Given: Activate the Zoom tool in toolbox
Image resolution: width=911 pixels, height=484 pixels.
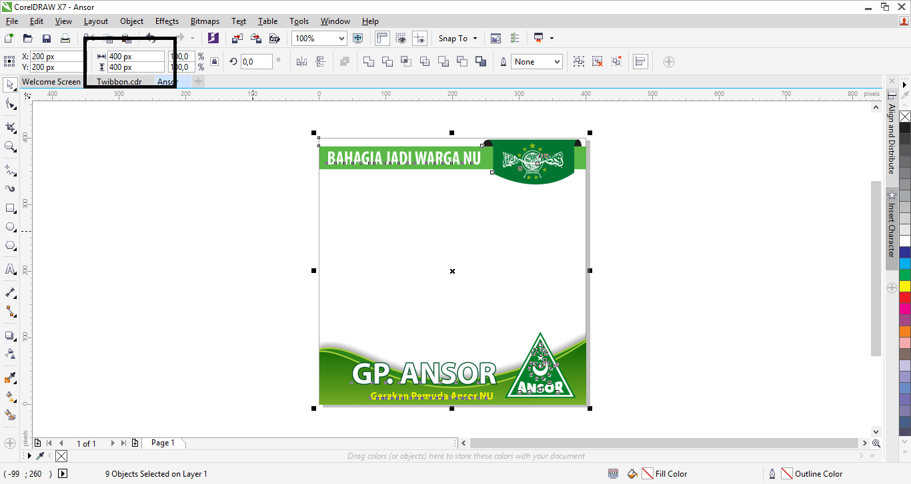Looking at the screenshot, I should [10, 146].
